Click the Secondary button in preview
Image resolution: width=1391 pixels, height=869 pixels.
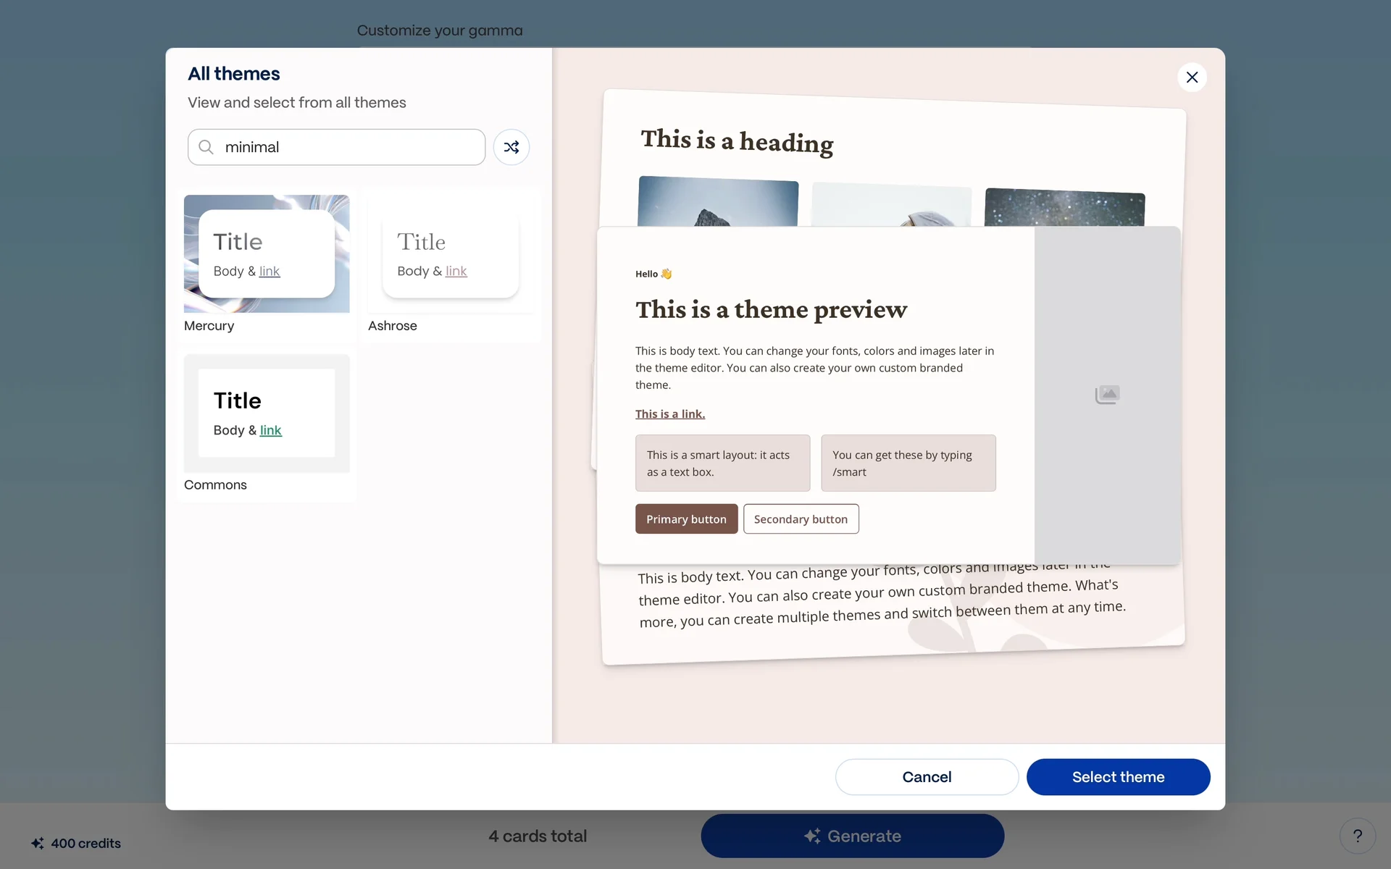point(801,519)
